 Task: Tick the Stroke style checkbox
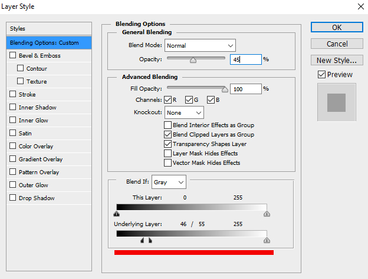tap(12, 94)
